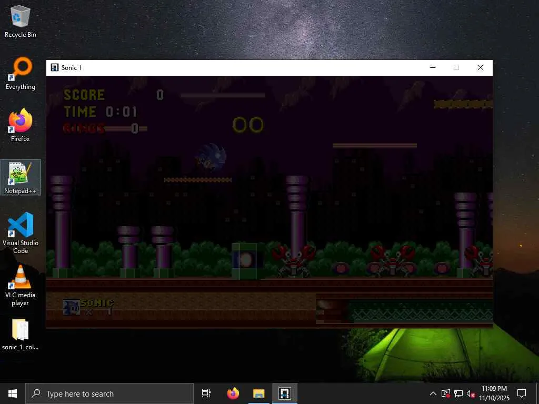The height and width of the screenshot is (404, 539).
Task: Open Task View on the taskbar
Action: (x=206, y=393)
